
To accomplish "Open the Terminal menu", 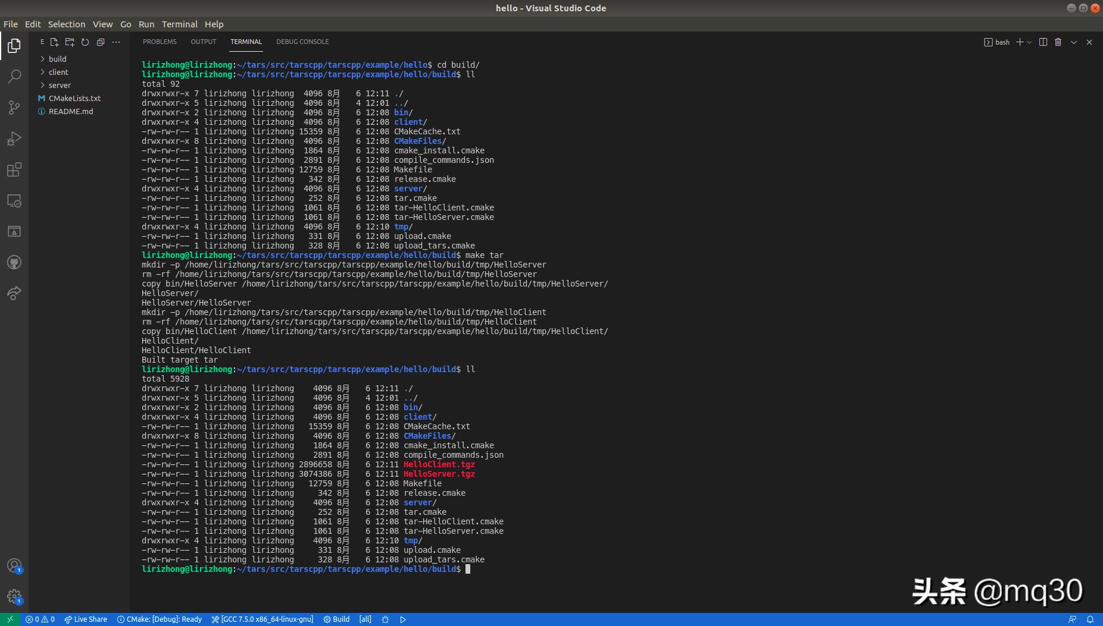I will [180, 24].
